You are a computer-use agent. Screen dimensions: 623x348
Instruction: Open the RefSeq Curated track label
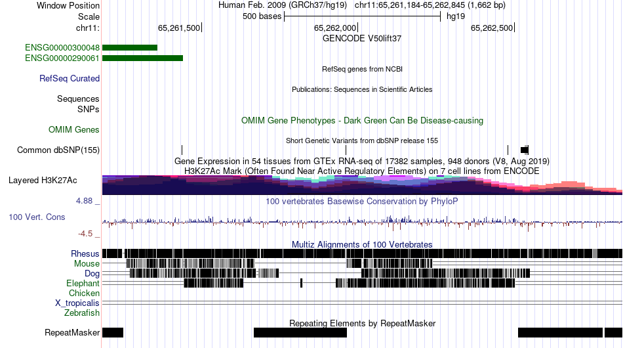(x=70, y=78)
